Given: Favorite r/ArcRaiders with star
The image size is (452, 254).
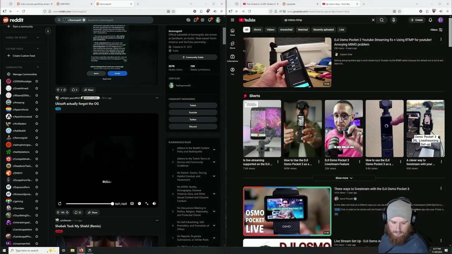Looking at the screenshot, I should tap(37, 123).
